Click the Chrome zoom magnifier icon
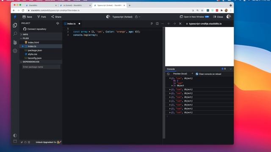The height and width of the screenshot is (152, 271). click(x=198, y=11)
